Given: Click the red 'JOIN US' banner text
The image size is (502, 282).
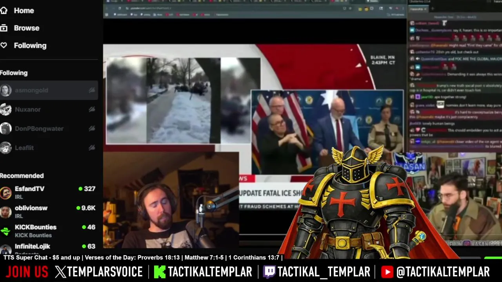Looking at the screenshot, I should click(x=27, y=272).
